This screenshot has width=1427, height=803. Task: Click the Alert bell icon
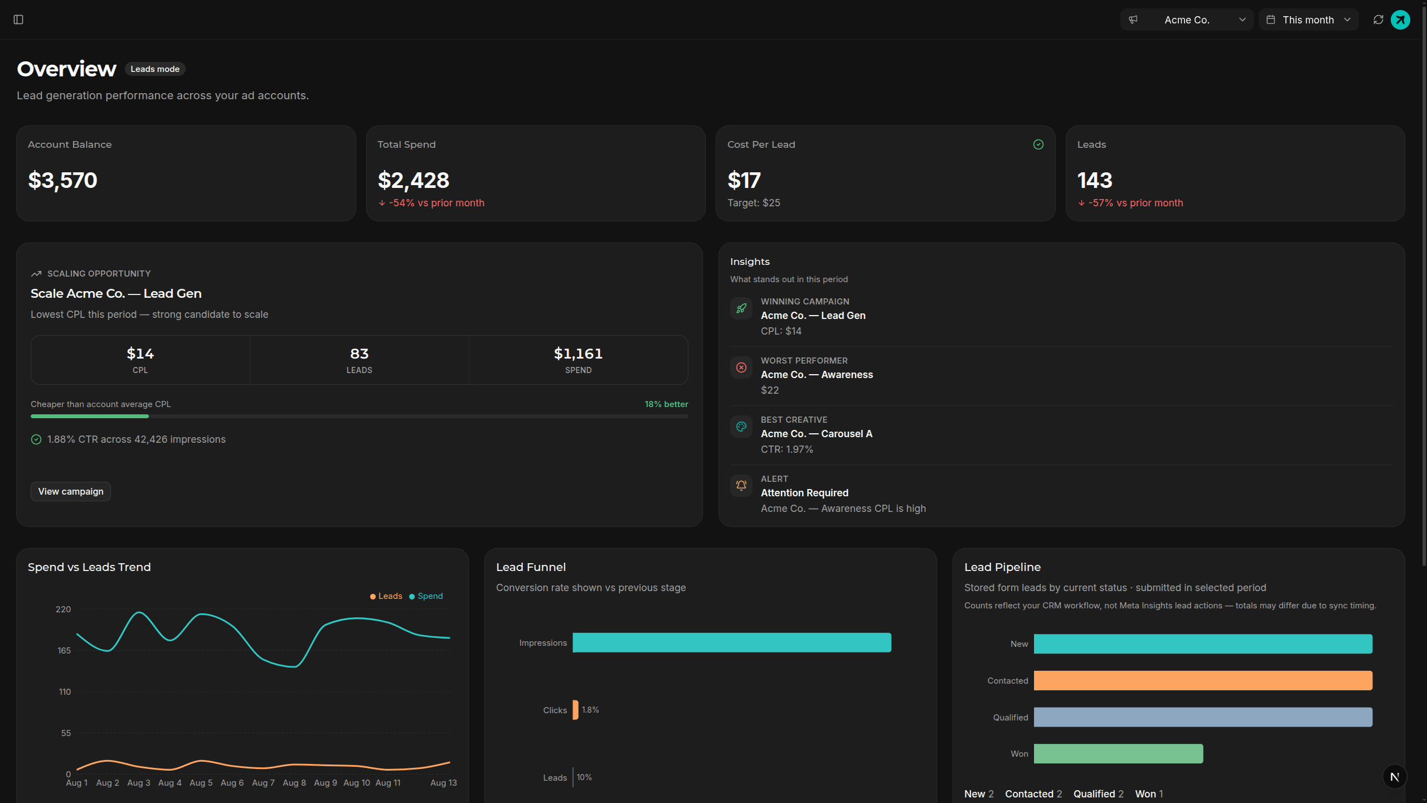click(x=741, y=486)
